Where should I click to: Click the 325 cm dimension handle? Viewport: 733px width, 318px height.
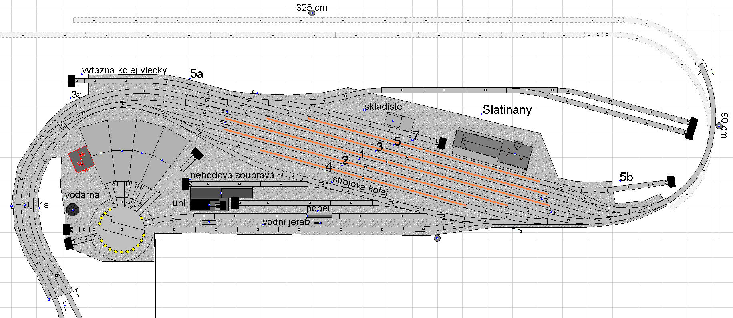tap(312, 13)
